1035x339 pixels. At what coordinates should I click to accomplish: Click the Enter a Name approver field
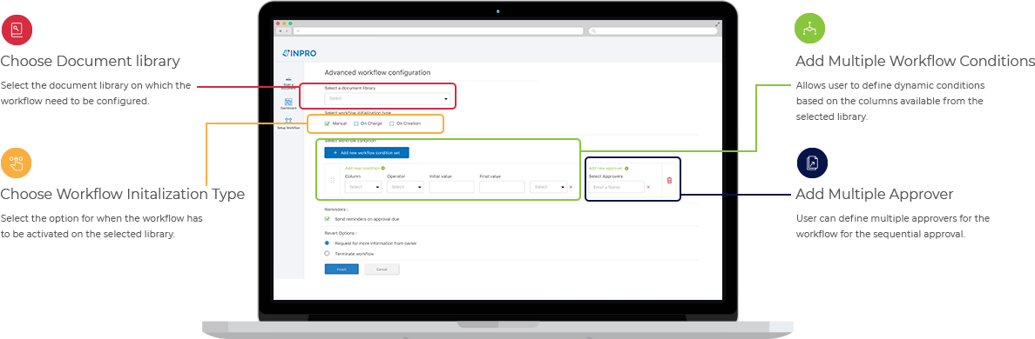click(616, 187)
